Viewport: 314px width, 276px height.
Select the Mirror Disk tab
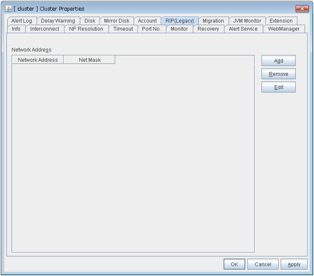116,21
